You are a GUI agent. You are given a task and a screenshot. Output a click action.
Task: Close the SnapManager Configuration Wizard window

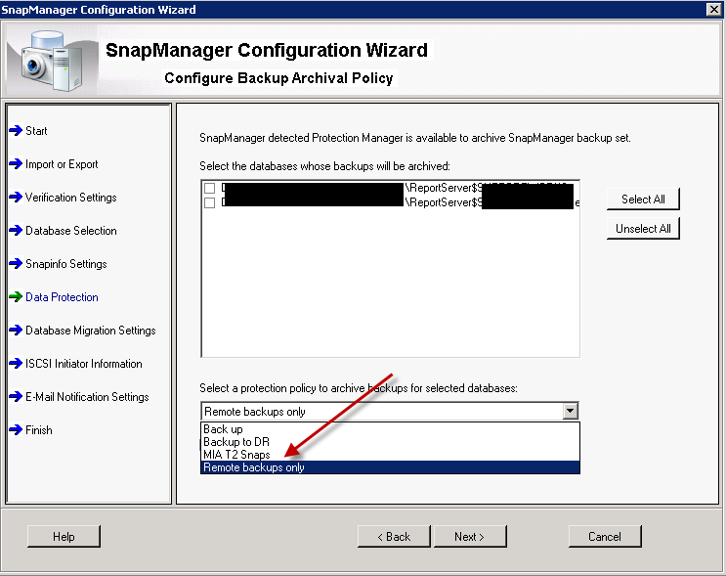[x=713, y=9]
